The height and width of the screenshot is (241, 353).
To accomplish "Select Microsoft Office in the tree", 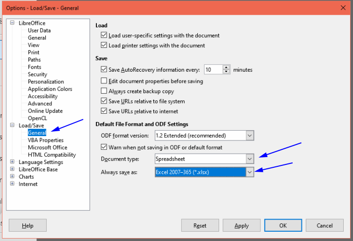I will [48, 147].
